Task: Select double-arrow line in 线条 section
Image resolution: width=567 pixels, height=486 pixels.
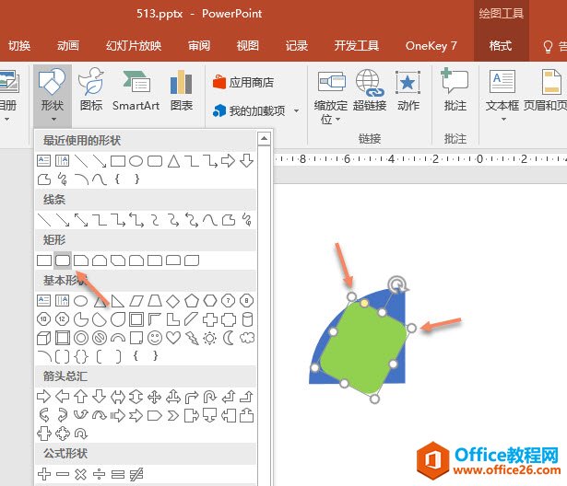Action: (x=81, y=220)
